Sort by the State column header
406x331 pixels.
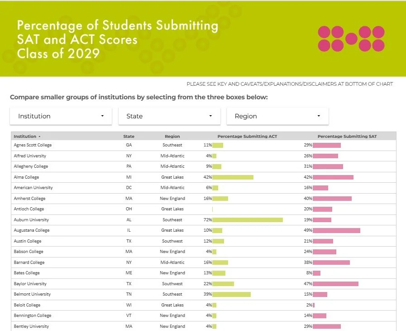(x=129, y=136)
